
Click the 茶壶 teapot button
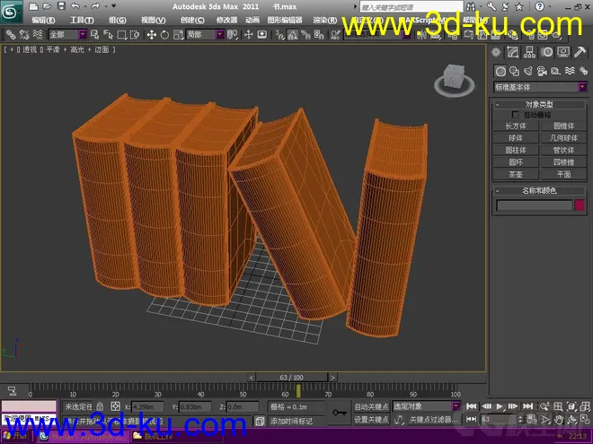point(516,174)
